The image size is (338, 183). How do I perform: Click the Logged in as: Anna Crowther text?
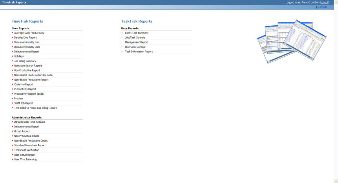coord(302,2)
